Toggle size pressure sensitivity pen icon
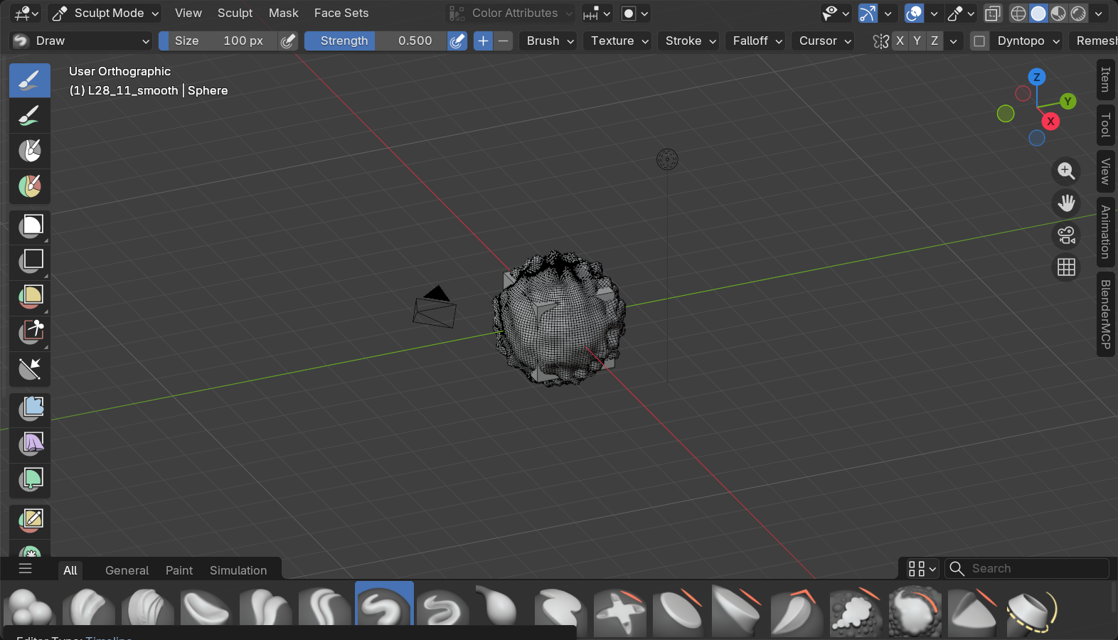The width and height of the screenshot is (1118, 640). point(288,41)
